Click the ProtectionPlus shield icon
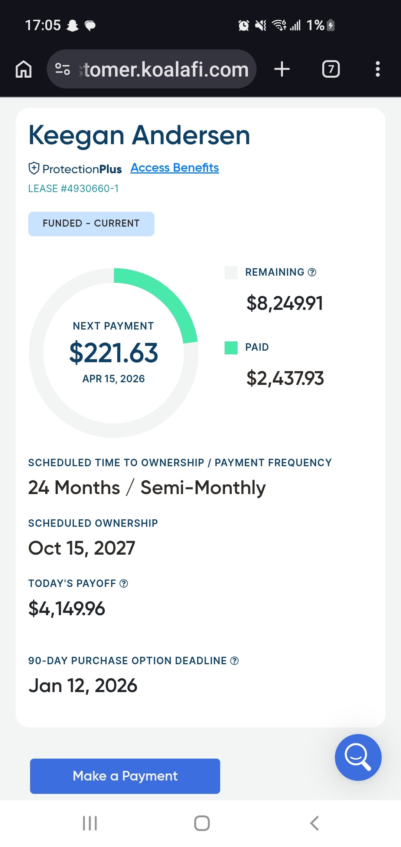Image resolution: width=401 pixels, height=847 pixels. pyautogui.click(x=34, y=168)
